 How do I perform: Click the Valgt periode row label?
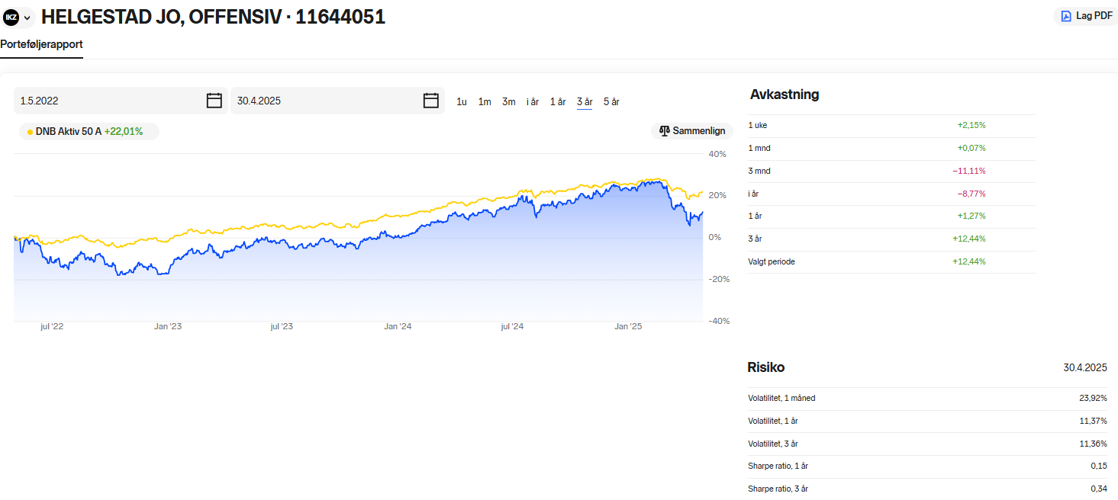(772, 261)
